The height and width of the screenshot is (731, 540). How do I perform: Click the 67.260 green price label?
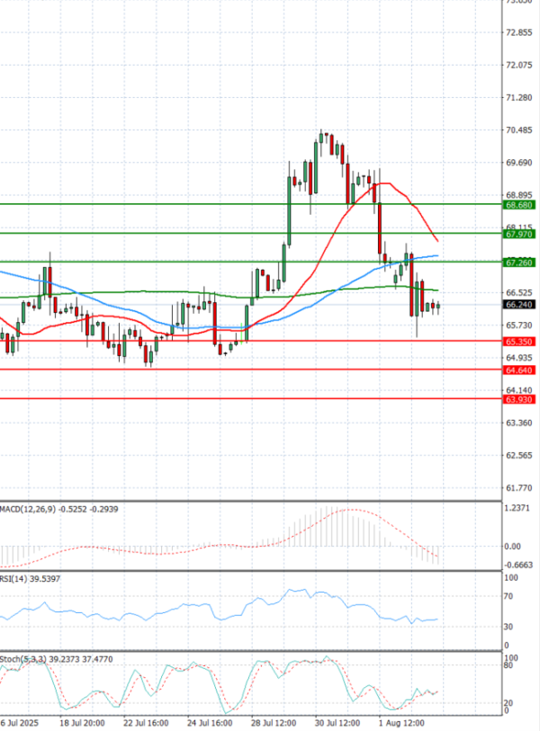(519, 263)
